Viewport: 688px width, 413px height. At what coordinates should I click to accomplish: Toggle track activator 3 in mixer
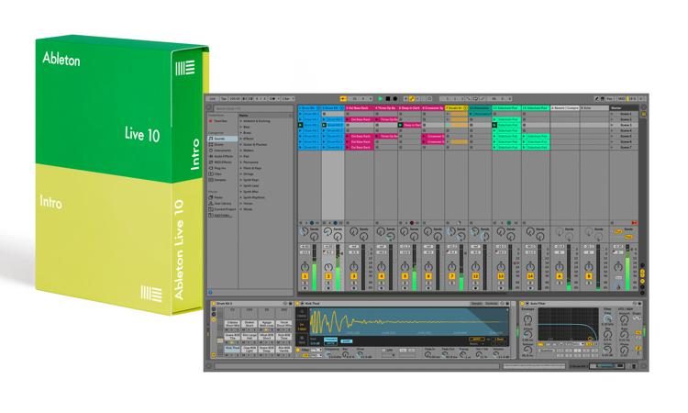[354, 276]
